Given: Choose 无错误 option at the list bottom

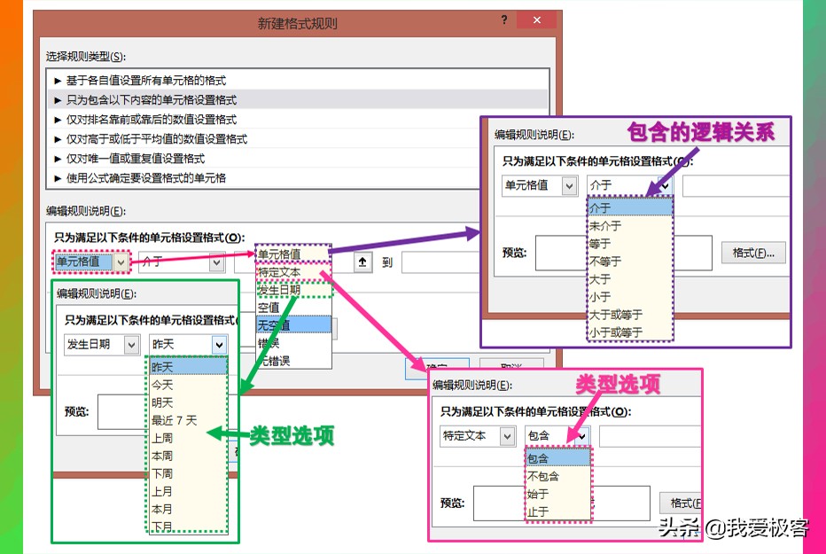Looking at the screenshot, I should 293,361.
